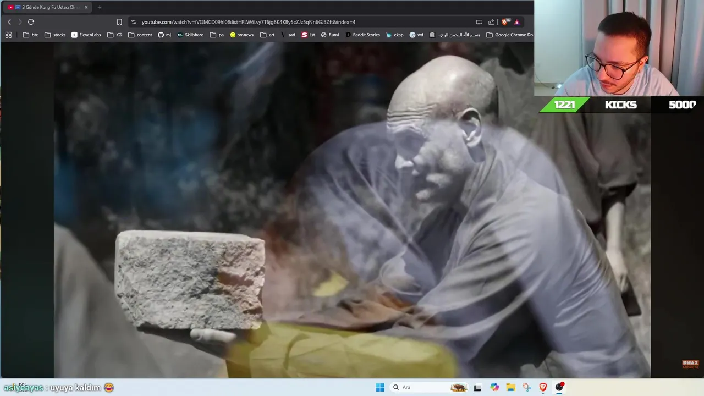This screenshot has width=704, height=396.
Task: Open the btc bookmark folder
Action: coord(31,35)
